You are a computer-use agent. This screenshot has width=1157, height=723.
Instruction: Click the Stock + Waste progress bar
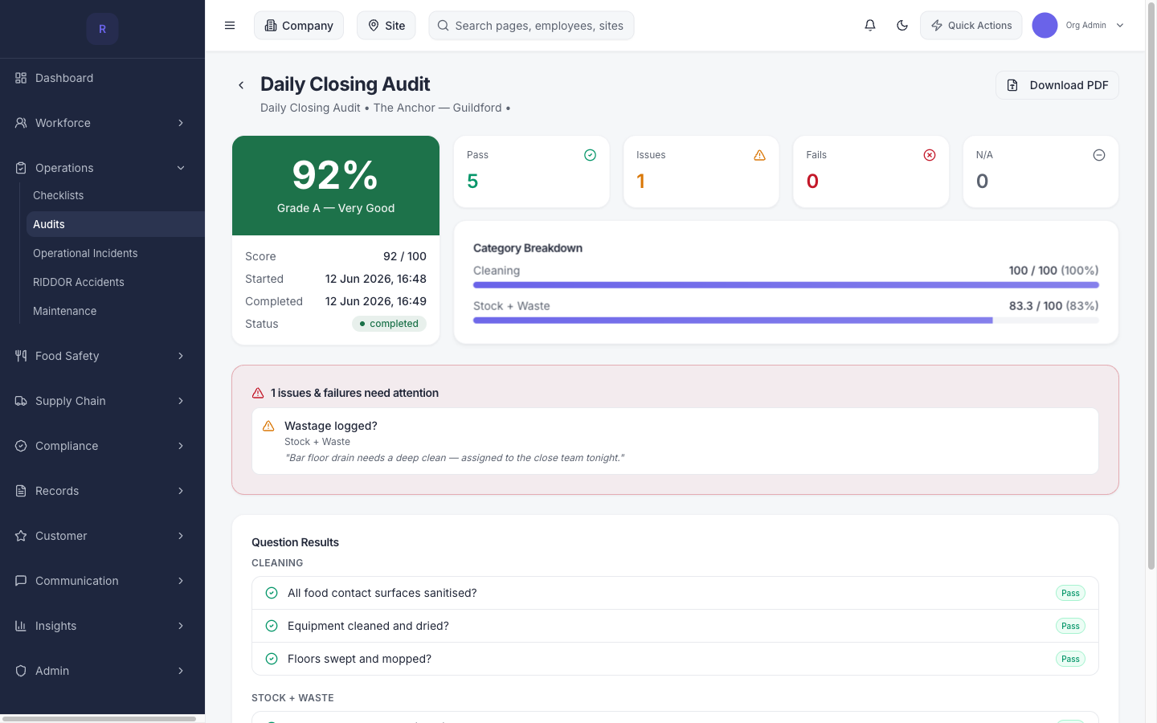[x=786, y=321]
